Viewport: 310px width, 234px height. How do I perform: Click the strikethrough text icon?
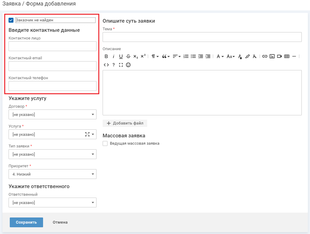128,56
